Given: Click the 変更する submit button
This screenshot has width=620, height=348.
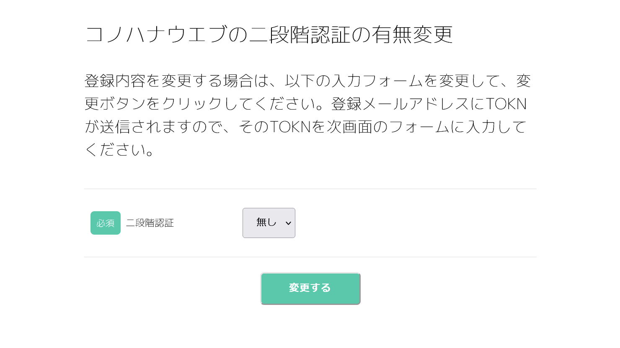Looking at the screenshot, I should click(310, 288).
